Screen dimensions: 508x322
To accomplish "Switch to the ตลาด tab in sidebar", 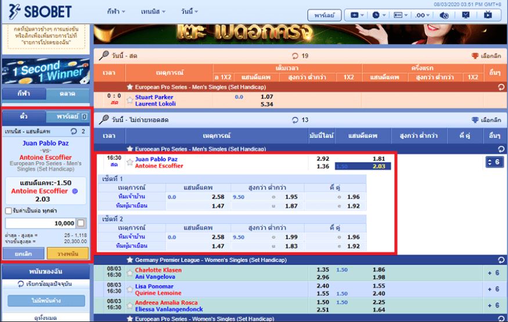I will [x=67, y=94].
